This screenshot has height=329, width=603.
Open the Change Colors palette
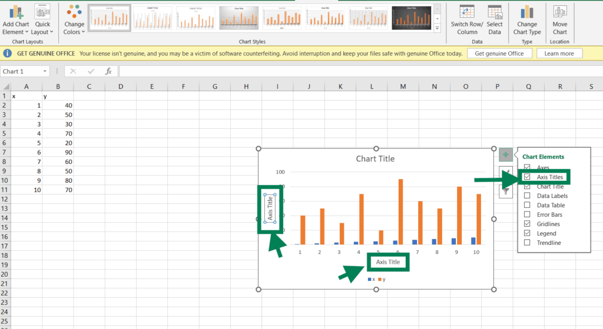74,19
